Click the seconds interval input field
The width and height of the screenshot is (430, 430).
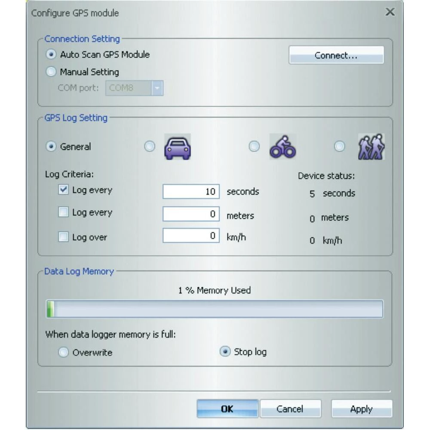191,191
